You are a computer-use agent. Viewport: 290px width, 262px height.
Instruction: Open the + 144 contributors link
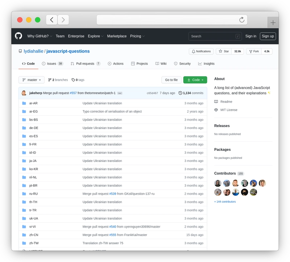(x=225, y=201)
